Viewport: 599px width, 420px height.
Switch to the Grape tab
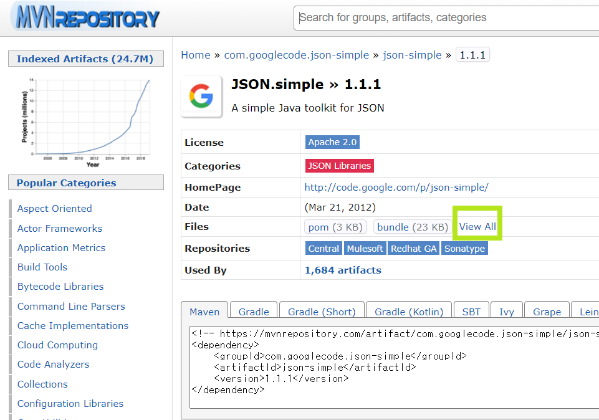click(547, 311)
